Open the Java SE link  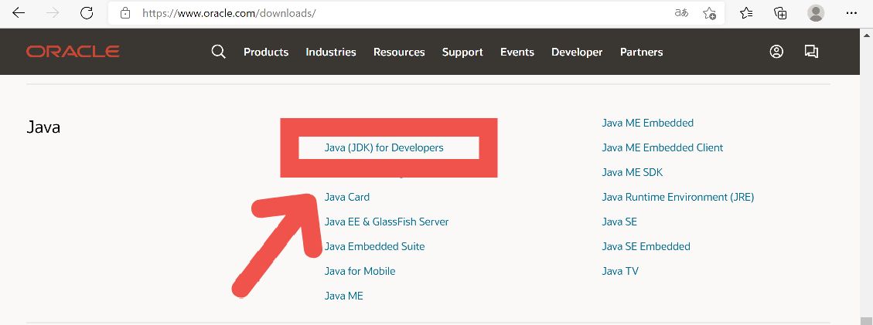pos(619,222)
